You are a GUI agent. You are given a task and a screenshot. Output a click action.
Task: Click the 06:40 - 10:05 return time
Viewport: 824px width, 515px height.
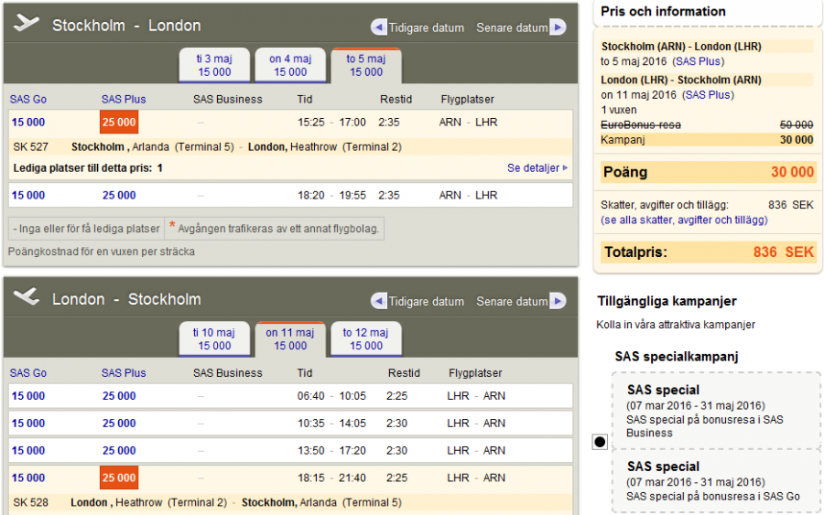coord(331,396)
